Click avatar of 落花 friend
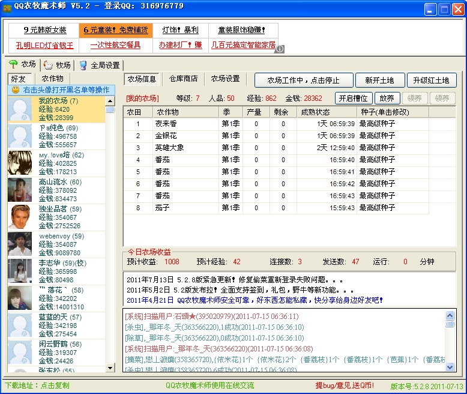467x394 pixels. click(20, 298)
